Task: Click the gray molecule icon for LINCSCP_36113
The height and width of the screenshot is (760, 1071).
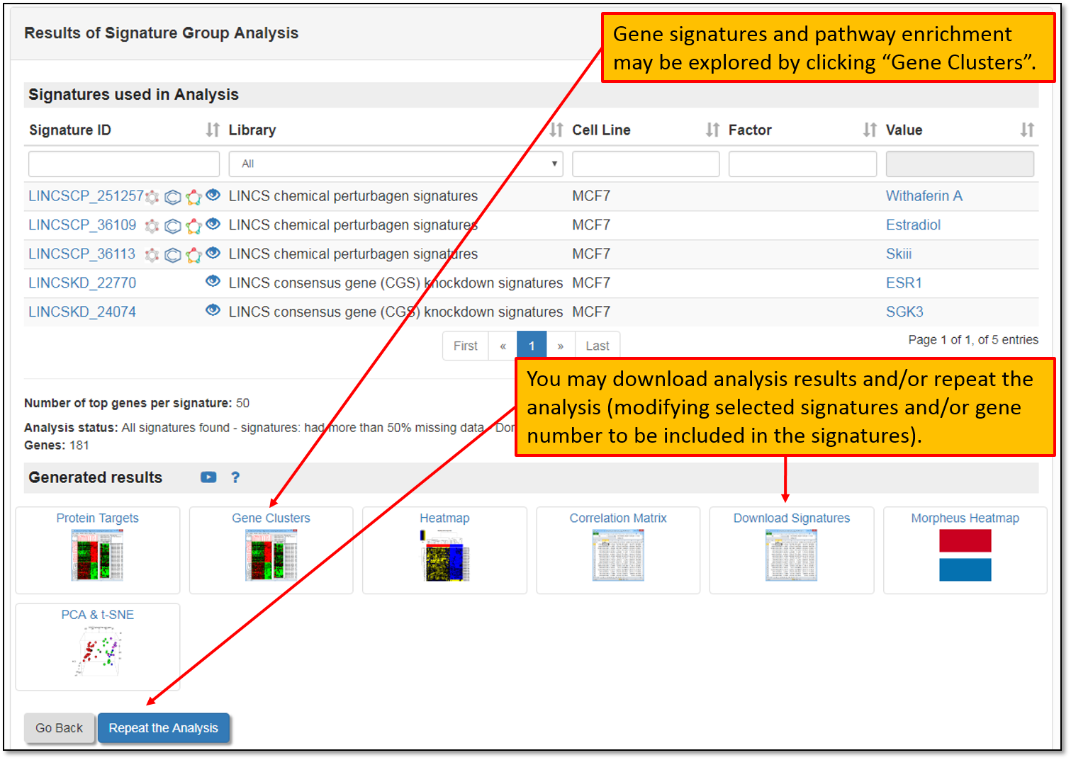Action: (152, 255)
